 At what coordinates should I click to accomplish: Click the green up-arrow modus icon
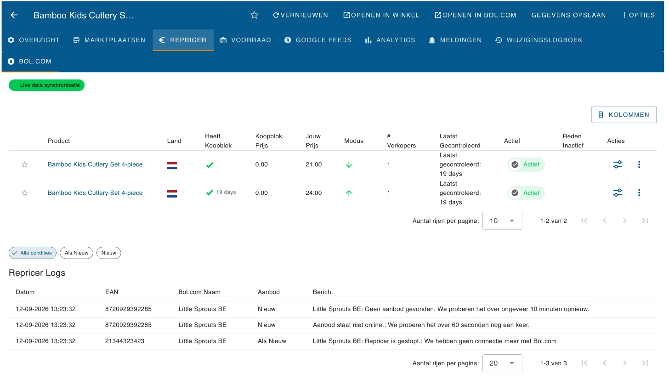tap(349, 193)
